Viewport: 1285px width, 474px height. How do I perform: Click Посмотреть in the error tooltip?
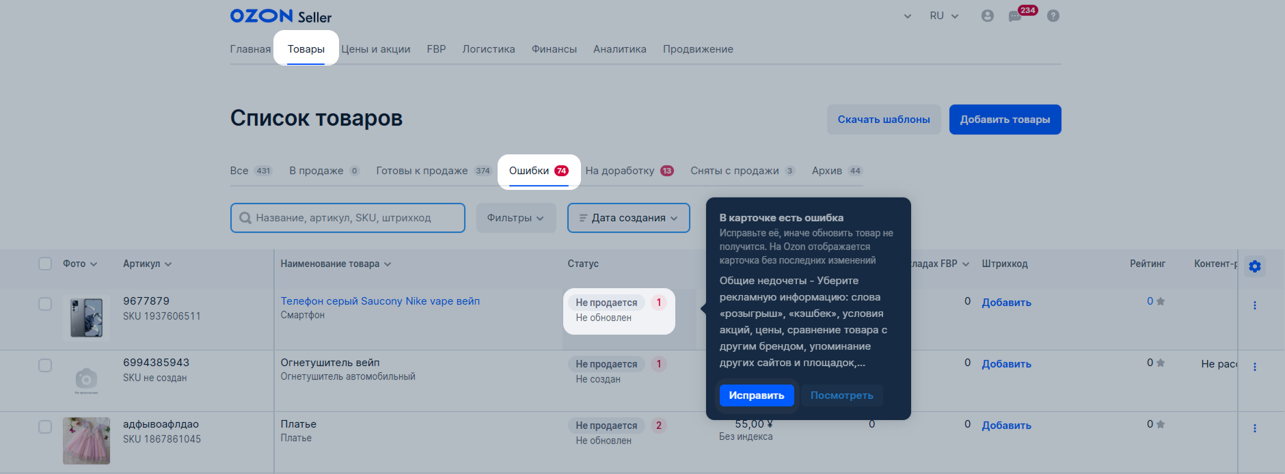tap(842, 395)
